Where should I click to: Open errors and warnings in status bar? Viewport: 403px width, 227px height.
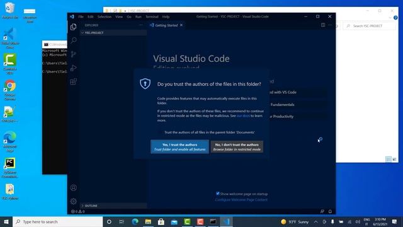point(77,211)
